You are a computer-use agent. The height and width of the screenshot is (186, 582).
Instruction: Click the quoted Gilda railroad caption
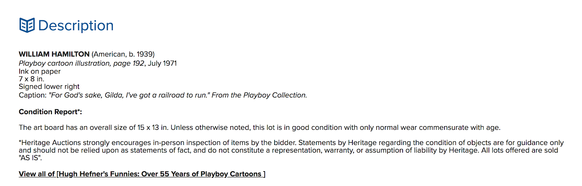click(129, 95)
